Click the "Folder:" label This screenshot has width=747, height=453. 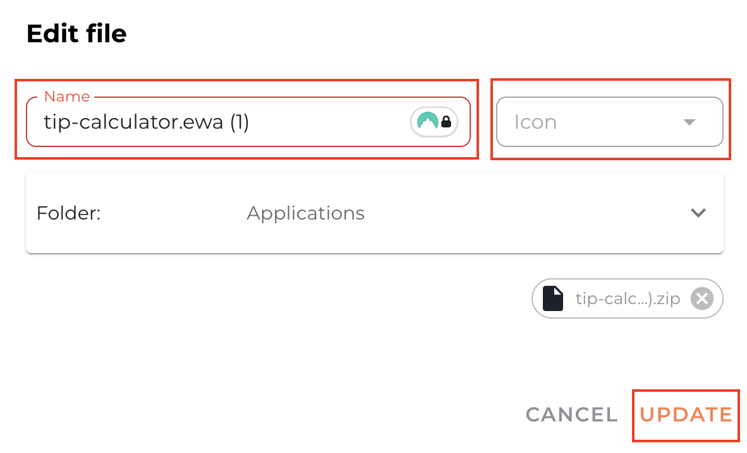[x=69, y=213]
